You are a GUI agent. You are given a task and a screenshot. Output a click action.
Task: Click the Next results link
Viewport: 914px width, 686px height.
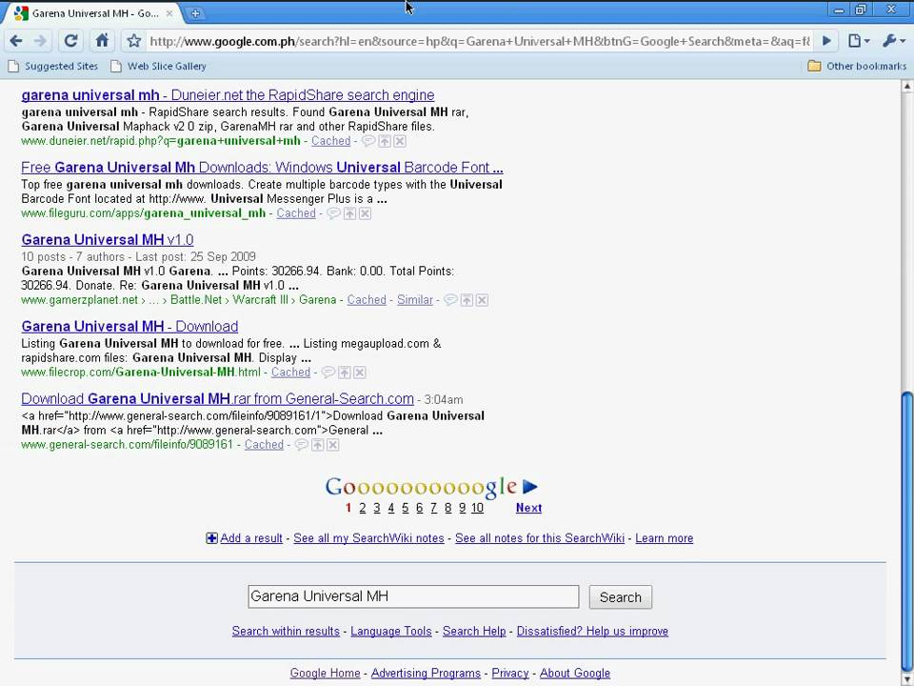pos(528,508)
